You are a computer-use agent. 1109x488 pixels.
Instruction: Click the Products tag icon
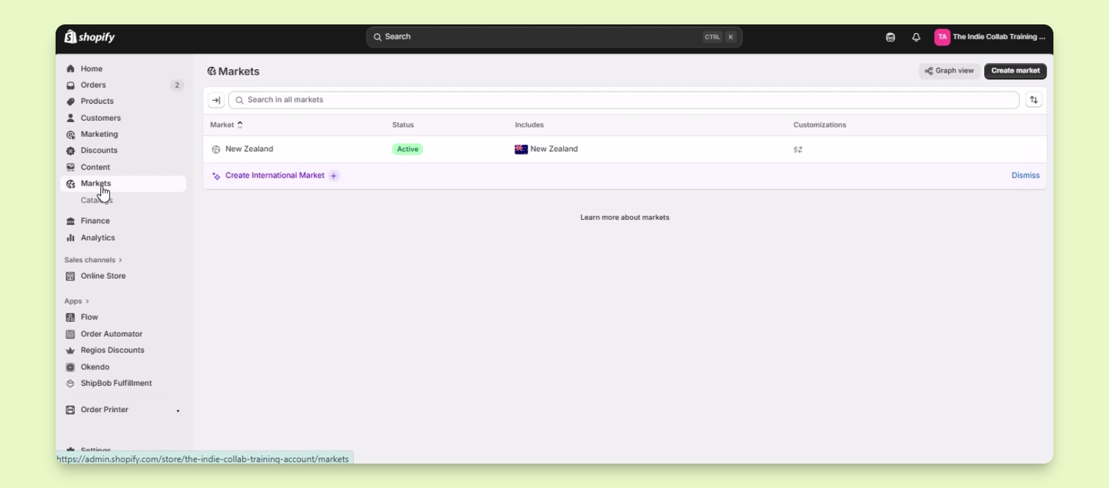(x=70, y=102)
